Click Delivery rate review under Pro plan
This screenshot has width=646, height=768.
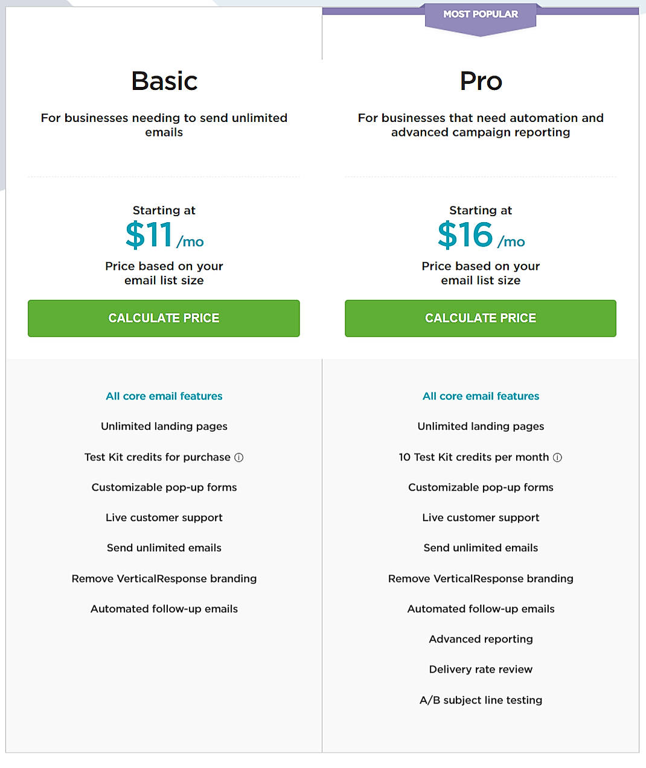[x=480, y=669]
